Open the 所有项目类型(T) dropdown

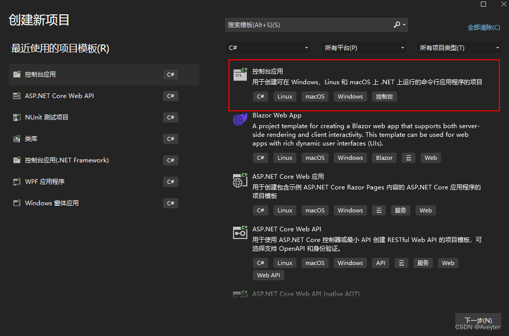(x=459, y=47)
